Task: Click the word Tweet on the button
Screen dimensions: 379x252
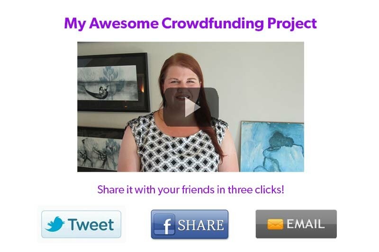Action: (90, 225)
